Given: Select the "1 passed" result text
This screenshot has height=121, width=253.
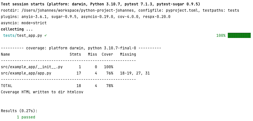Looking at the screenshot, I should pyautogui.click(x=26, y=117).
